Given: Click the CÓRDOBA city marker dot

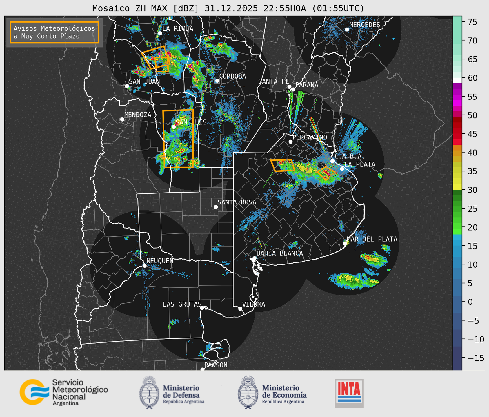Looking at the screenshot, I should pyautogui.click(x=217, y=81).
